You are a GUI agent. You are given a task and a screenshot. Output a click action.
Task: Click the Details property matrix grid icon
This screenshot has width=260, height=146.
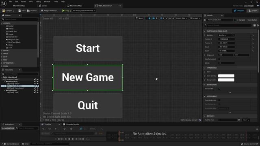tap(254, 25)
